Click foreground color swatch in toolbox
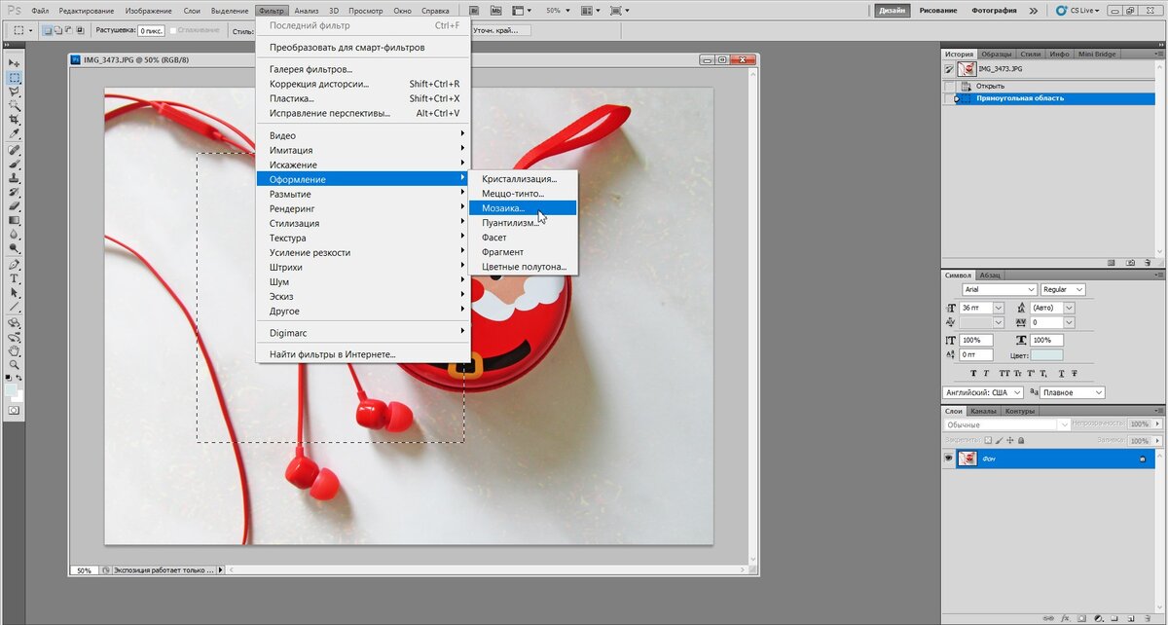1168x625 pixels. [x=11, y=388]
